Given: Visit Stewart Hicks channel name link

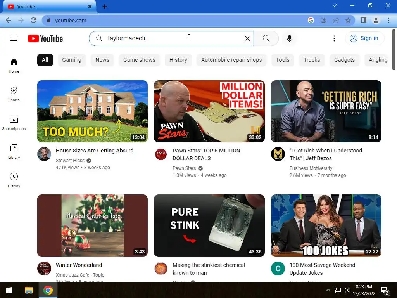Looking at the screenshot, I should coord(70,160).
